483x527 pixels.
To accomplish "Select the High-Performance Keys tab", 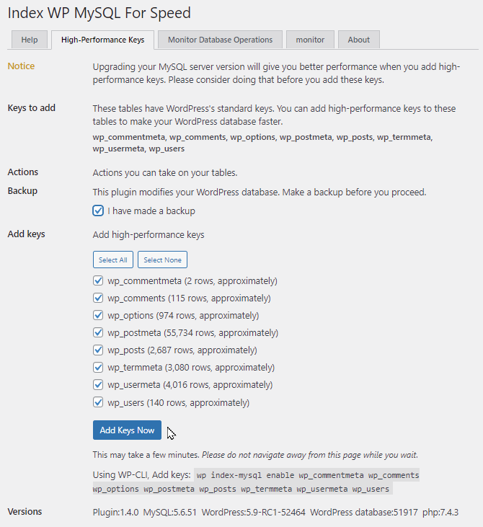I will (x=102, y=40).
